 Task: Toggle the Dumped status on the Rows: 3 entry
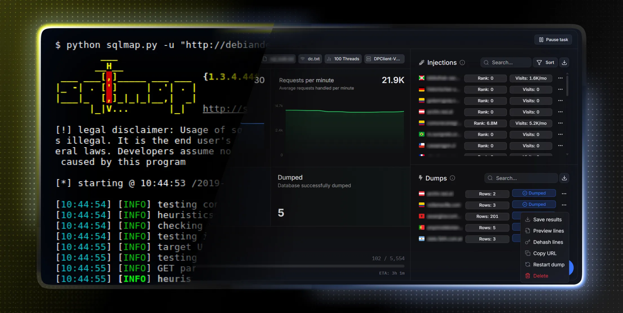coord(534,204)
